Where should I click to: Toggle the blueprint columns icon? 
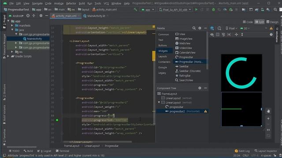click(x=218, y=34)
